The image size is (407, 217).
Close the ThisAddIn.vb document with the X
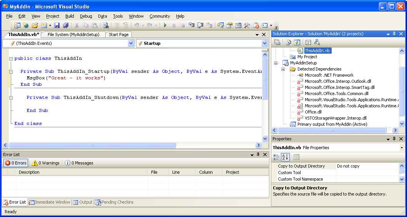pos(264,35)
